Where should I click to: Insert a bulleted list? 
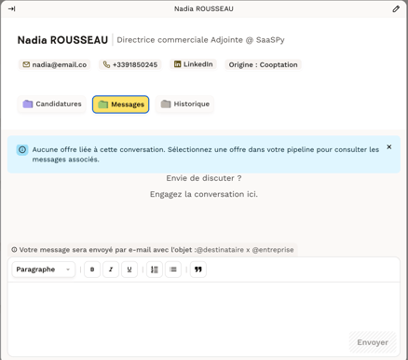[173, 270]
